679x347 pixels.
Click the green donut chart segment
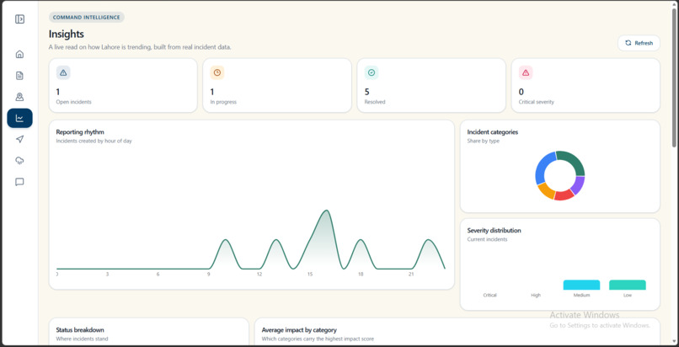575,160
